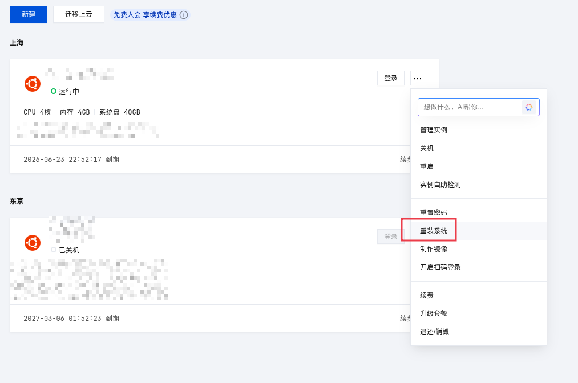Viewport: 578px width, 383px height.
Task: Click the green 运行中 status indicator
Action: (x=54, y=91)
